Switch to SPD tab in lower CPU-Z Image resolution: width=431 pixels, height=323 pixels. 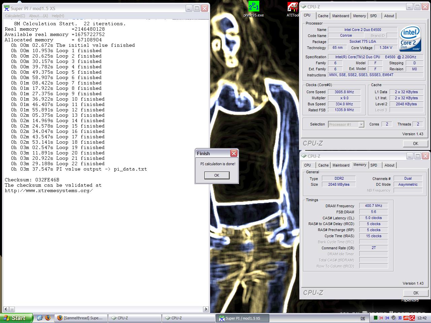374,165
